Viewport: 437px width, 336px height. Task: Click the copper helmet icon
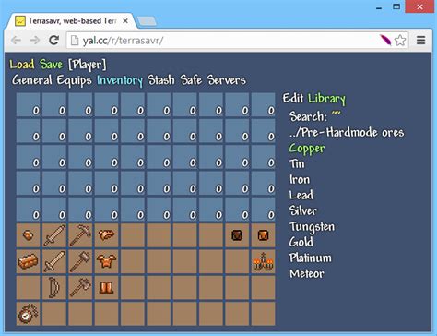click(106, 235)
